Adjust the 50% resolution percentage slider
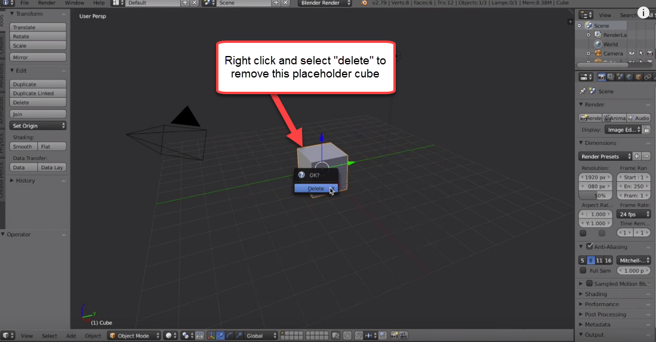656x342 pixels. [595, 195]
